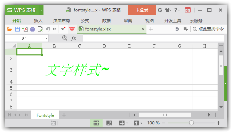Toggle Page Break Preview view in the status bar
The width and height of the screenshot is (232, 132).
point(109,123)
